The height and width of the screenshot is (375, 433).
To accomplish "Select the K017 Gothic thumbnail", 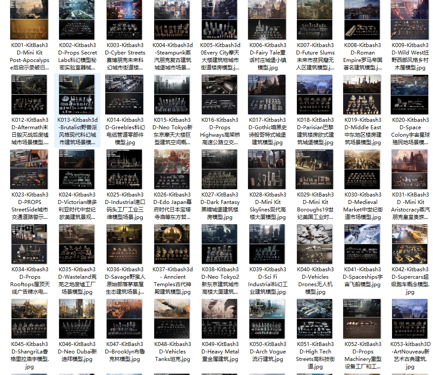I will 267,95.
